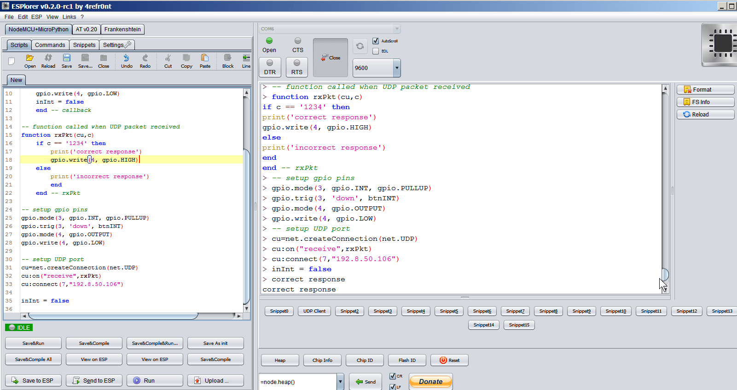
Task: Click the CTS indicator
Action: [298, 45]
